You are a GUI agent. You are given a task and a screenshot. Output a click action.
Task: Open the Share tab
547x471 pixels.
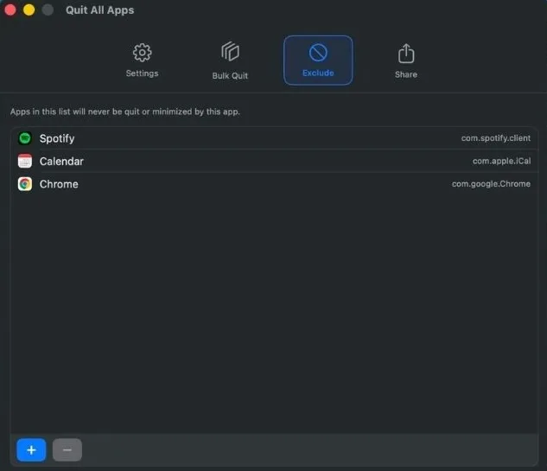tap(406, 60)
